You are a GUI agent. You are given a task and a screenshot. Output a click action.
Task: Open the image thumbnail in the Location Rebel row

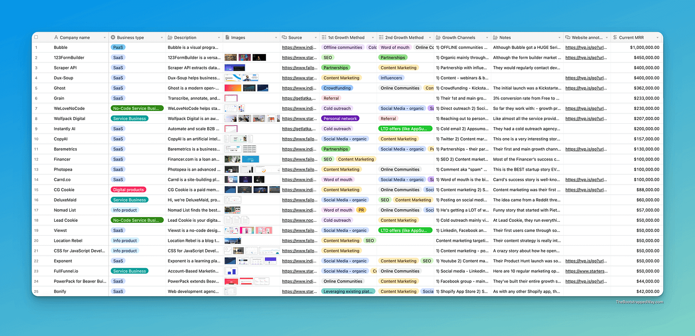click(233, 240)
